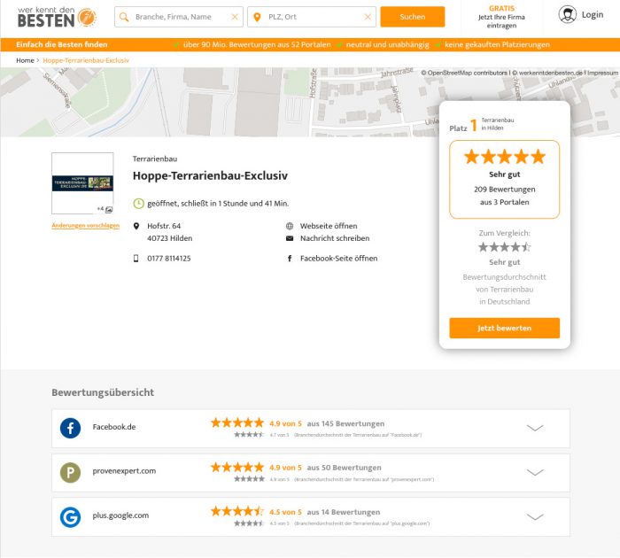Click the location pin in PLZ field

click(x=257, y=17)
